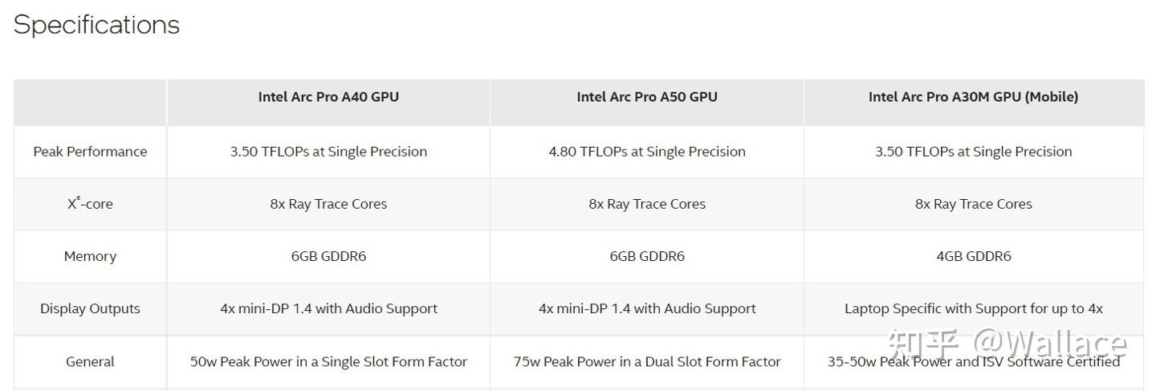The height and width of the screenshot is (391, 1156).
Task: Select the 50w Peak Power Single Slot cell
Action: coord(328,361)
